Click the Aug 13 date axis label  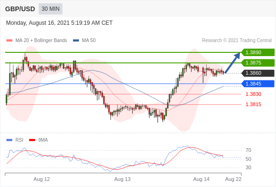[123, 179]
